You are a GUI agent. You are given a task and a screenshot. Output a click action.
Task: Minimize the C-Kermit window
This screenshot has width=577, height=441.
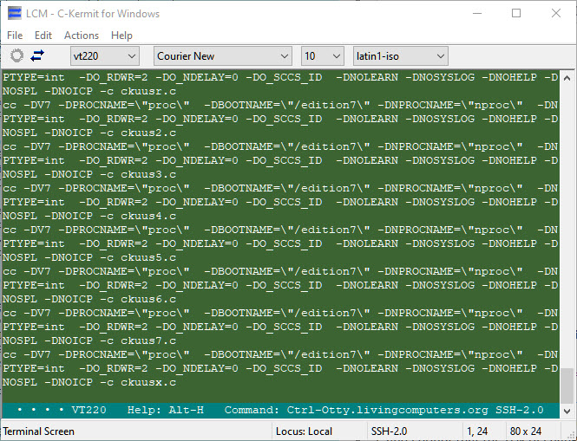point(477,14)
